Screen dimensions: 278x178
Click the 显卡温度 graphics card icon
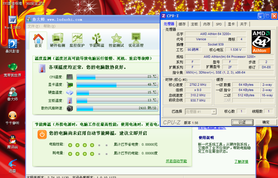click(70, 85)
